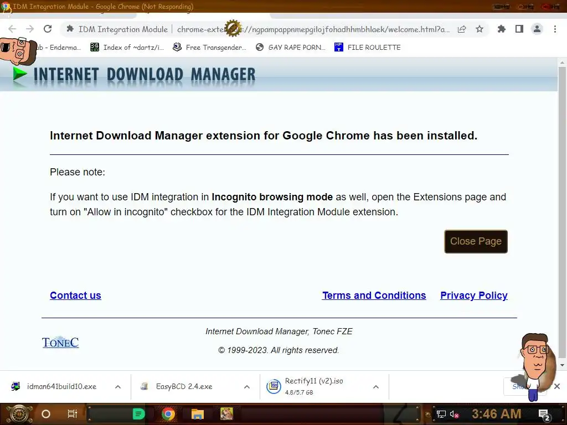Image resolution: width=567 pixels, height=425 pixels.
Task: Click the extension puzzle icon inside address bar
Action: [70, 29]
